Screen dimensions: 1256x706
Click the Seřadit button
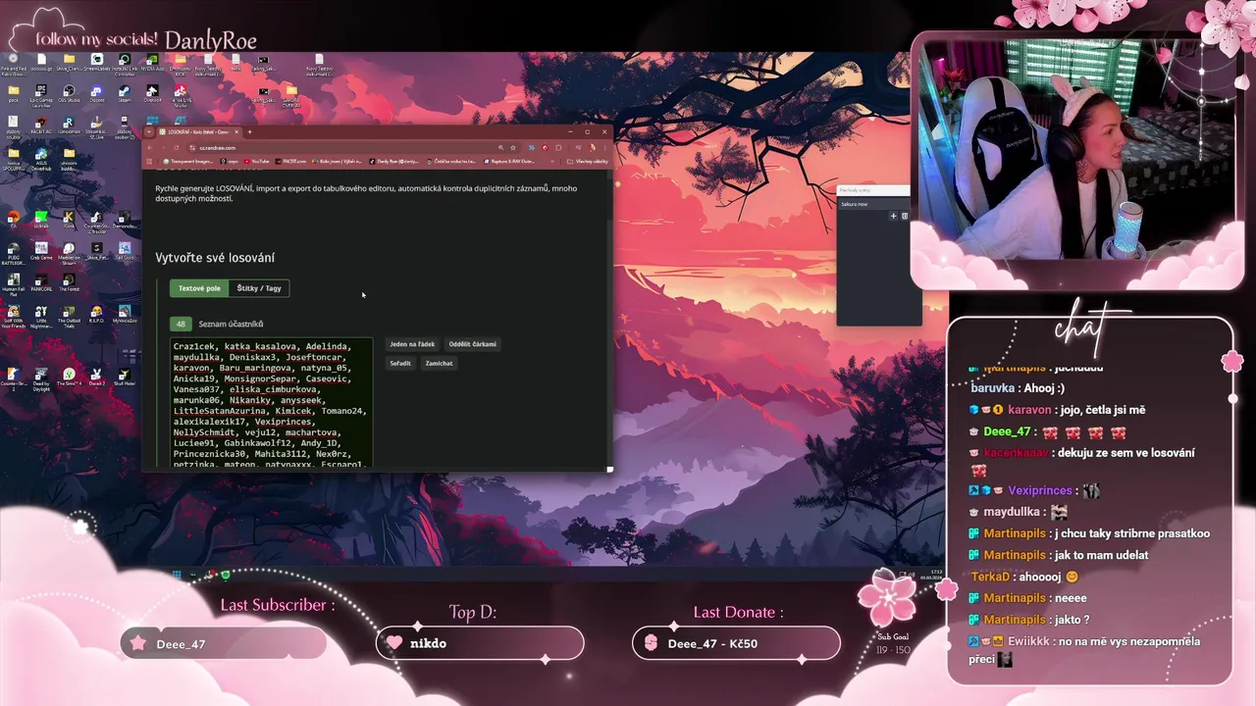tap(400, 363)
